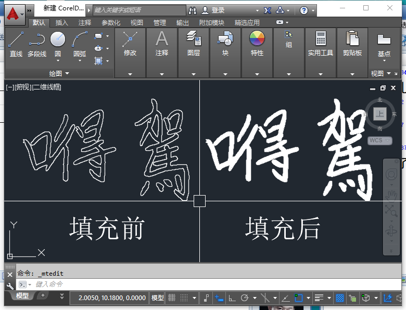Viewport: 406px width, 310px height.
Task: Click the navigation bar pan hand icon
Action: [391, 196]
